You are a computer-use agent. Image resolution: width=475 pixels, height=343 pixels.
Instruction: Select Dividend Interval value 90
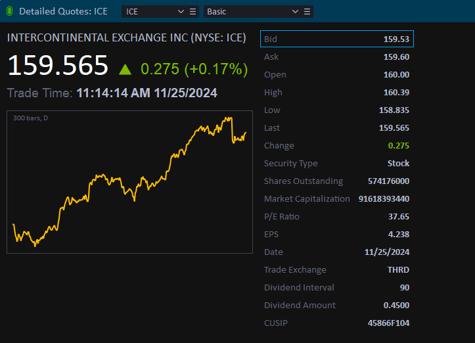[x=405, y=288]
